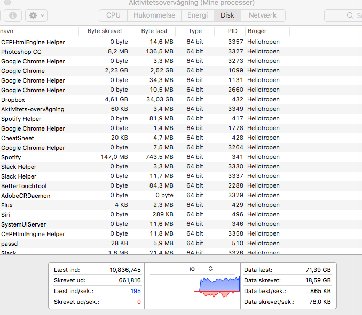Select the SystemUIServer process row
362x315 pixels.
coord(181,224)
